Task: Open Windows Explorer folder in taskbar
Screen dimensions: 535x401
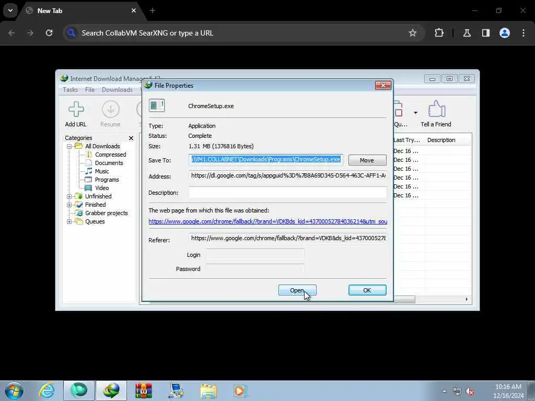Action: tap(208, 391)
